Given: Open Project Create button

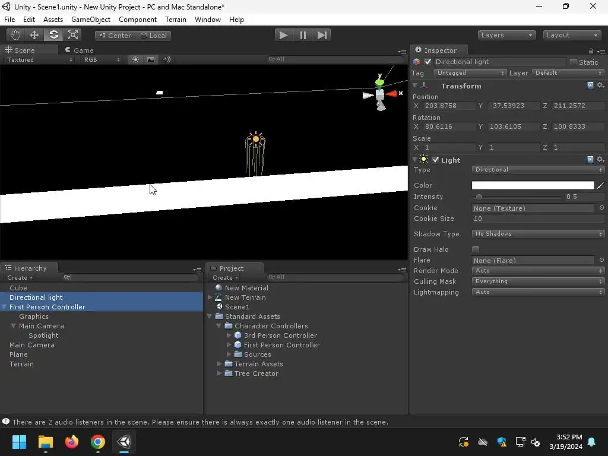Looking at the screenshot, I should pyautogui.click(x=225, y=278).
